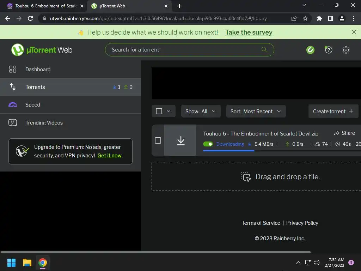Screen dimensions: 361x271
Task: Switch to the Touhou_6_Embodiment tab
Action: 44,6
